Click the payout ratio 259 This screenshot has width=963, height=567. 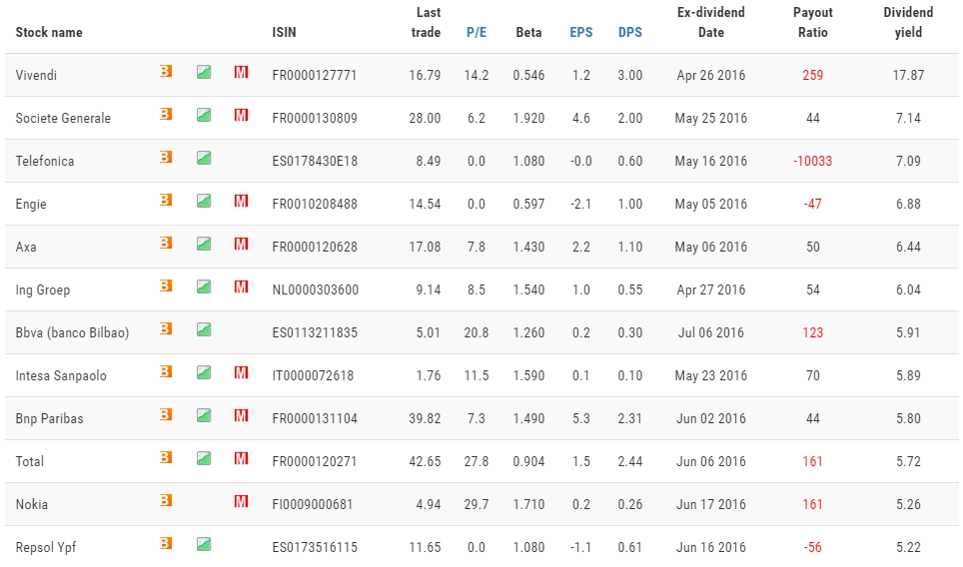coord(812,76)
